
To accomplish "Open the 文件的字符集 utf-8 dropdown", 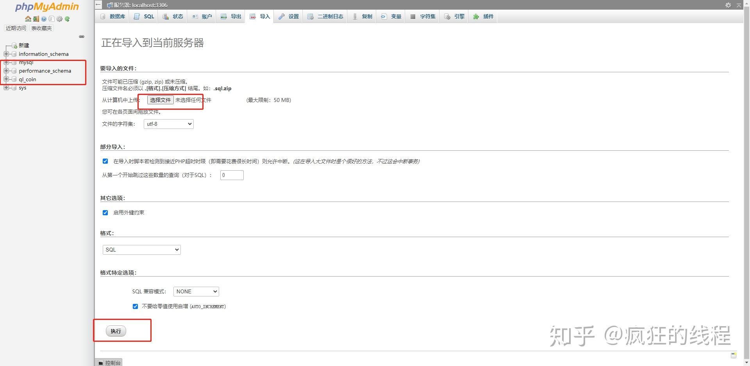I will (169, 124).
